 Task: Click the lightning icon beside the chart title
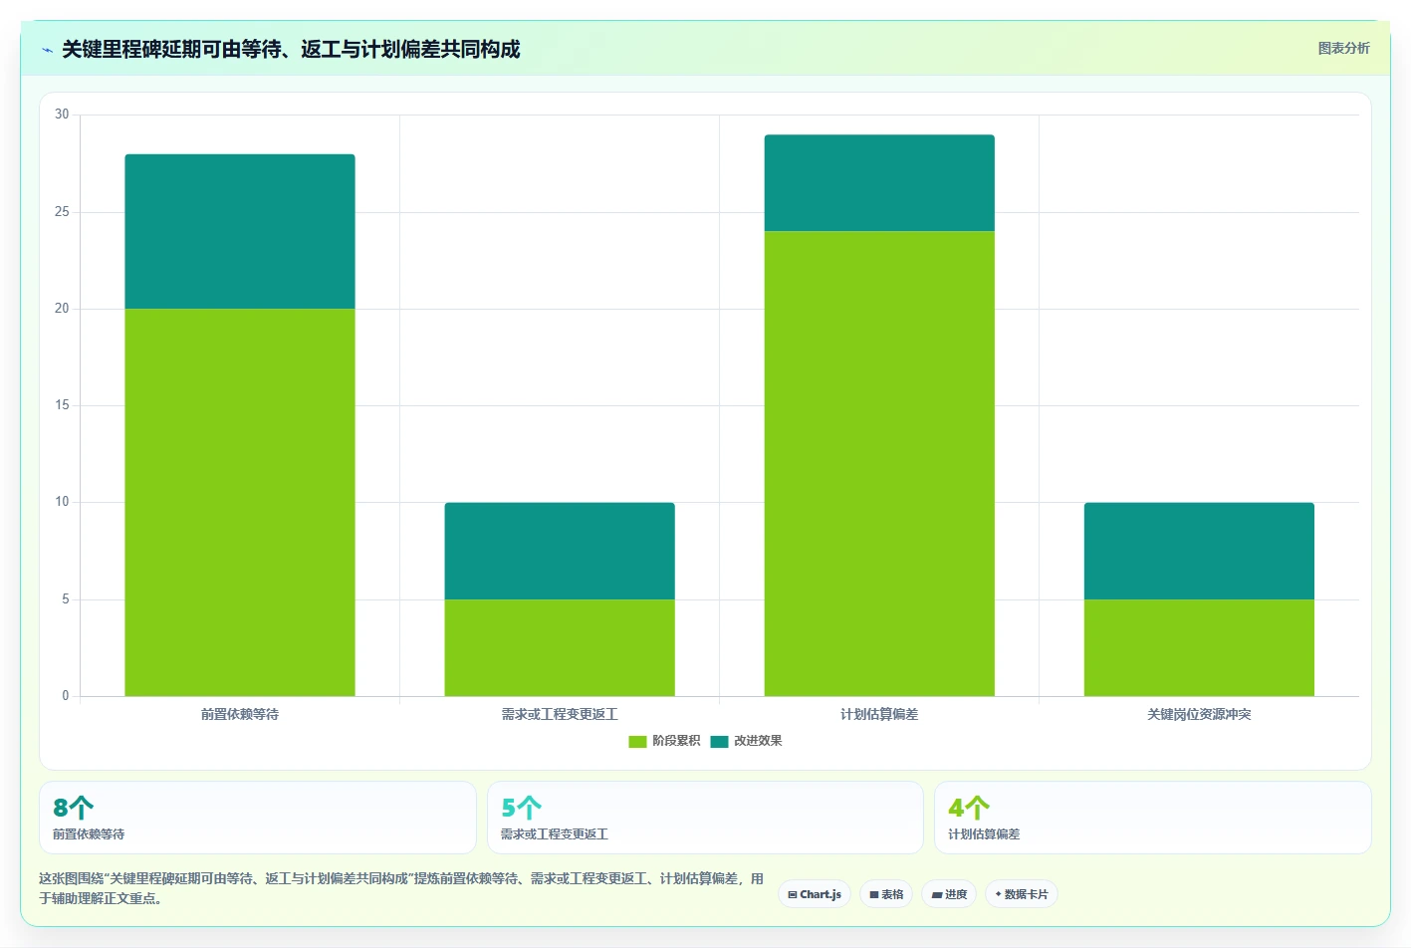pyautogui.click(x=47, y=50)
